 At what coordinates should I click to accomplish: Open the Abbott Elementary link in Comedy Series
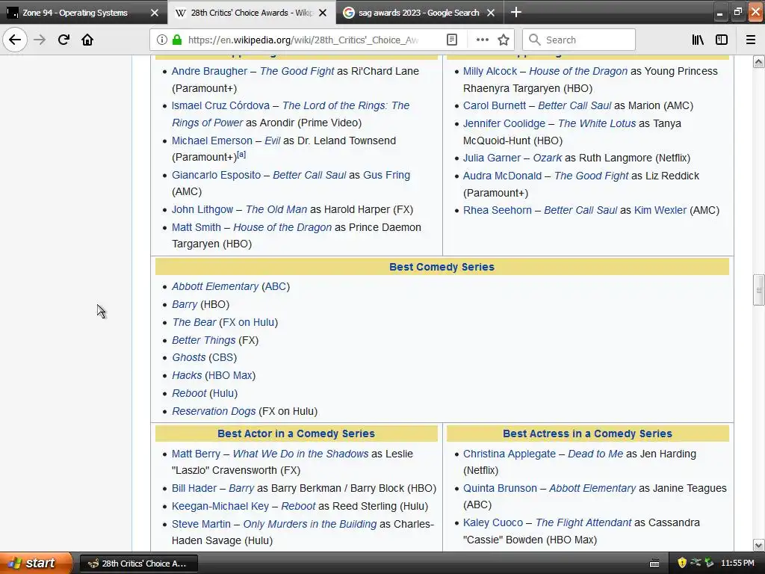[214, 286]
